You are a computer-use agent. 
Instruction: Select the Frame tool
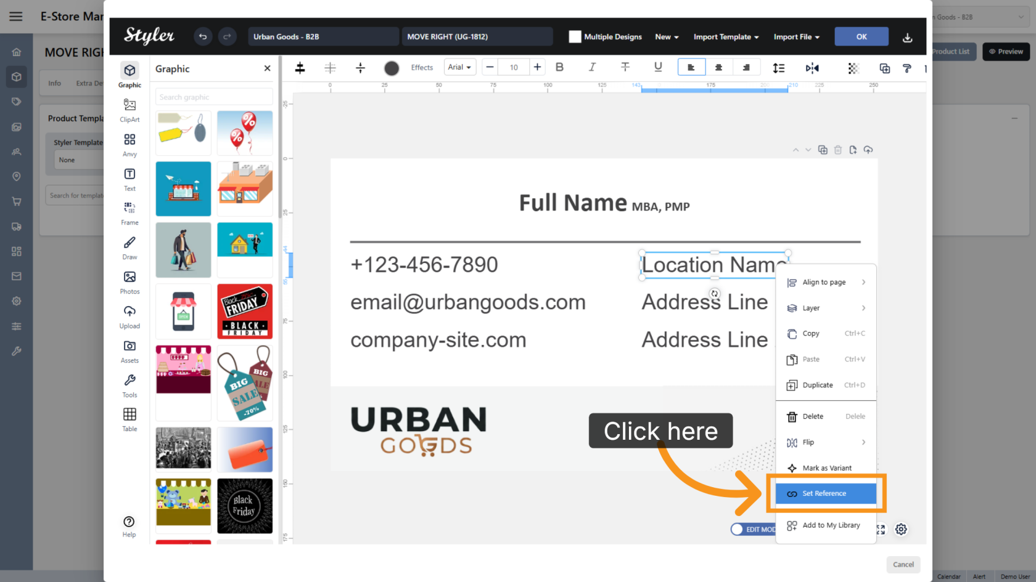coord(129,214)
